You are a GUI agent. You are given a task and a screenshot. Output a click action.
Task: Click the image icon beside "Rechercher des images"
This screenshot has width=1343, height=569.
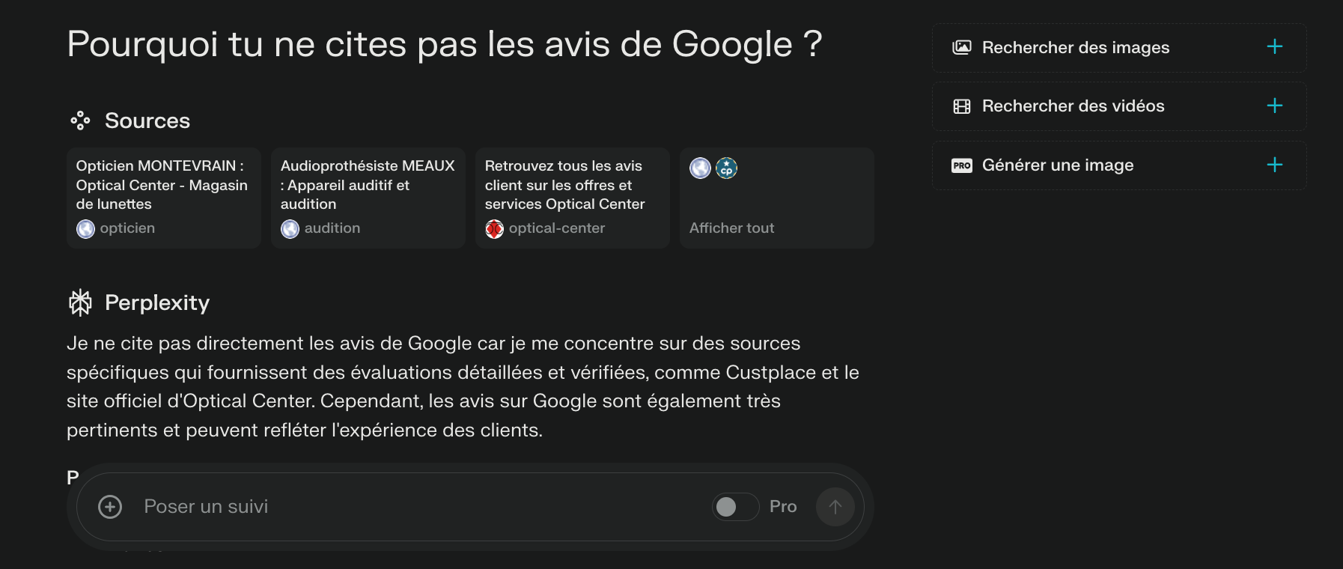tap(962, 46)
